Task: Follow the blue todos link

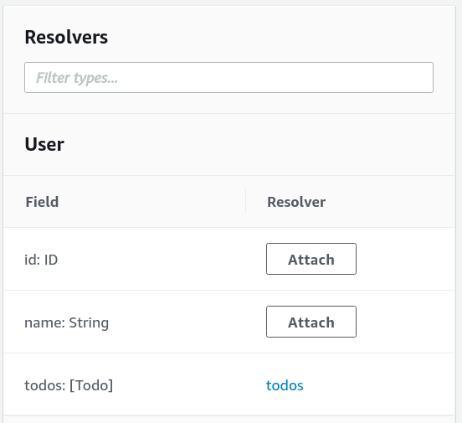Action: click(285, 385)
